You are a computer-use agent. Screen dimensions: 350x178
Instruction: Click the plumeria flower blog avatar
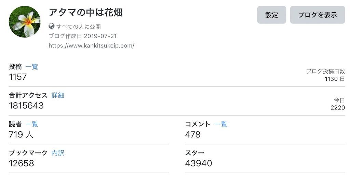pos(25,21)
